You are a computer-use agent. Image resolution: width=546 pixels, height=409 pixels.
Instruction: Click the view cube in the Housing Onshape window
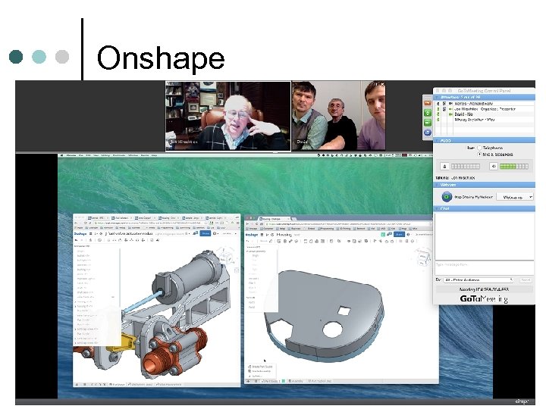[422, 258]
